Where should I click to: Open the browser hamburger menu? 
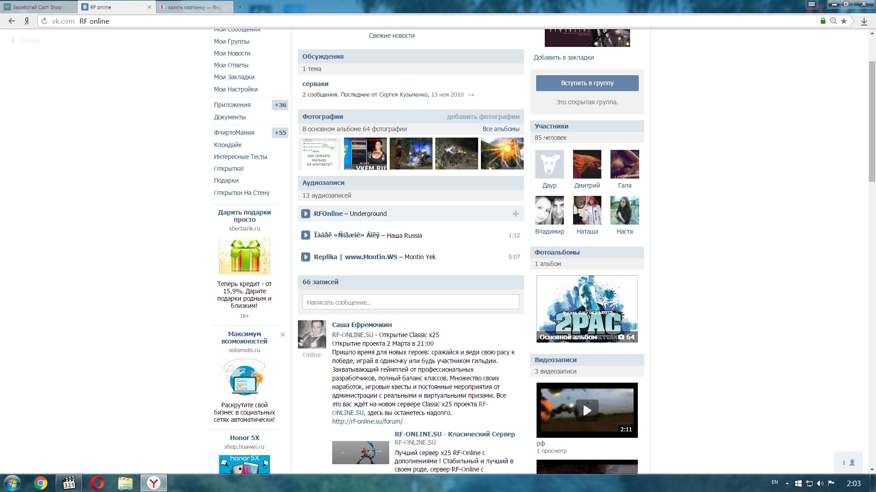[x=811, y=4]
